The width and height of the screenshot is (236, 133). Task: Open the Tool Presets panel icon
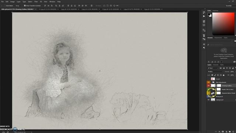coord(204,39)
